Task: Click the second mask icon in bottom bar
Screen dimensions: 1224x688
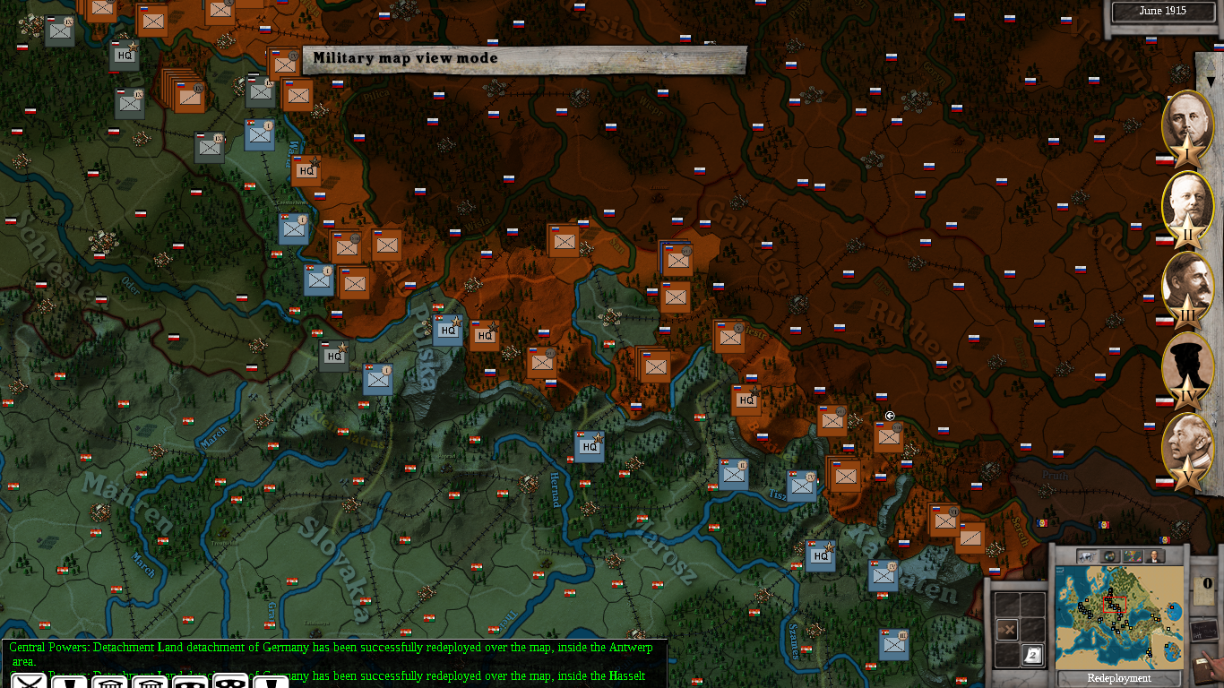Action: click(230, 682)
